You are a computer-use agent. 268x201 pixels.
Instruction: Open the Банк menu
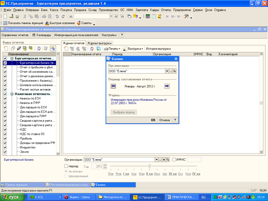[44, 10]
